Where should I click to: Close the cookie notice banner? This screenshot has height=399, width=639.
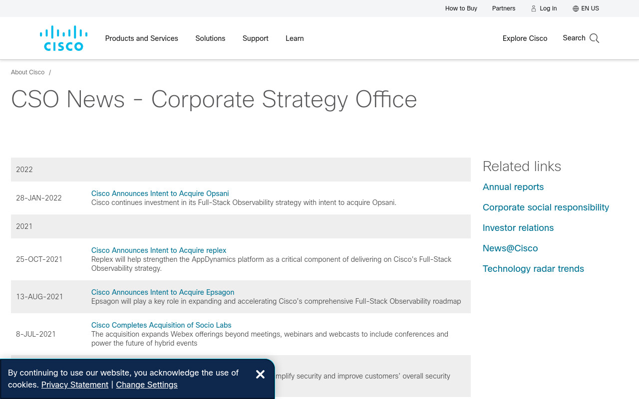[260, 375]
